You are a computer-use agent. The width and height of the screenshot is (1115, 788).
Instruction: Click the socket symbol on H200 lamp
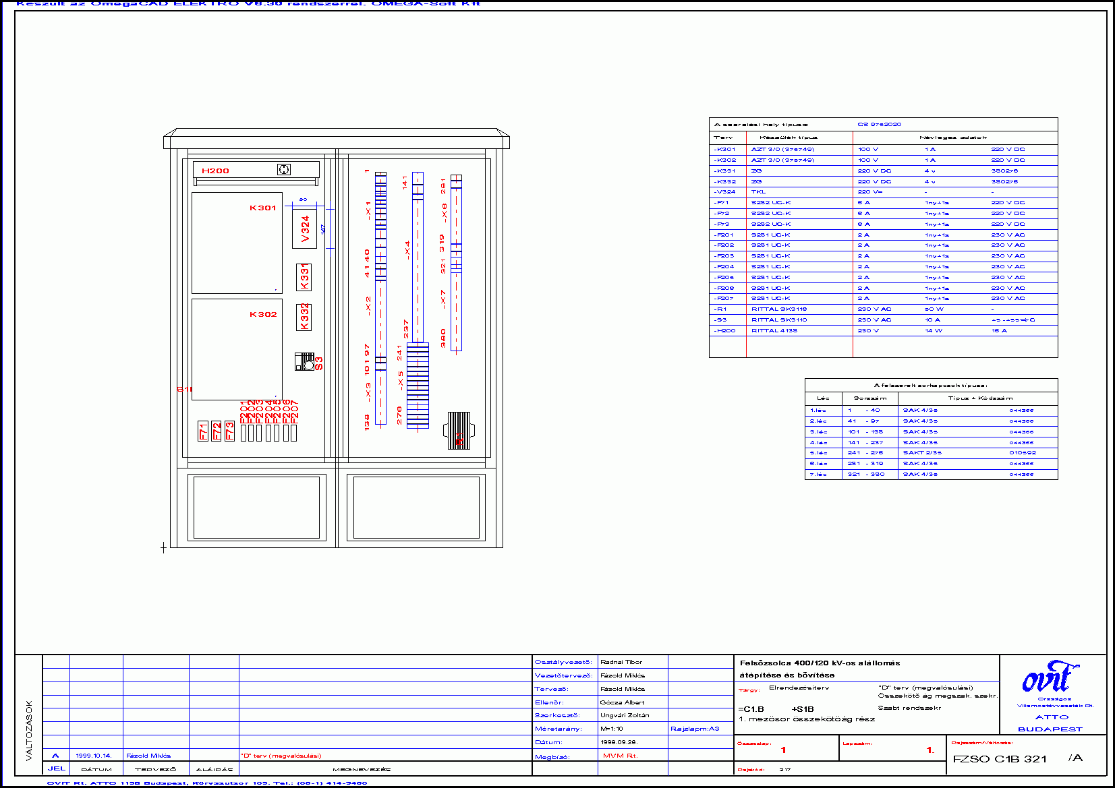284,170
